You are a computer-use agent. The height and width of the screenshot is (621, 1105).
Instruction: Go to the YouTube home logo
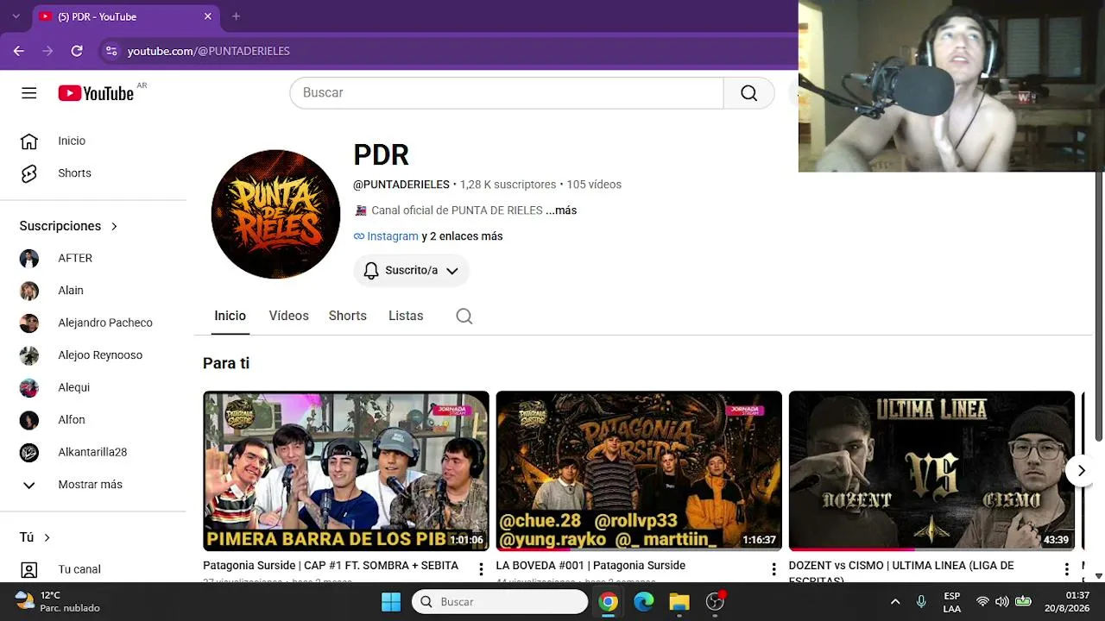(96, 93)
